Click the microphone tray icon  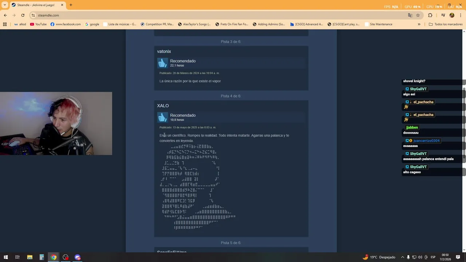(x=408, y=257)
